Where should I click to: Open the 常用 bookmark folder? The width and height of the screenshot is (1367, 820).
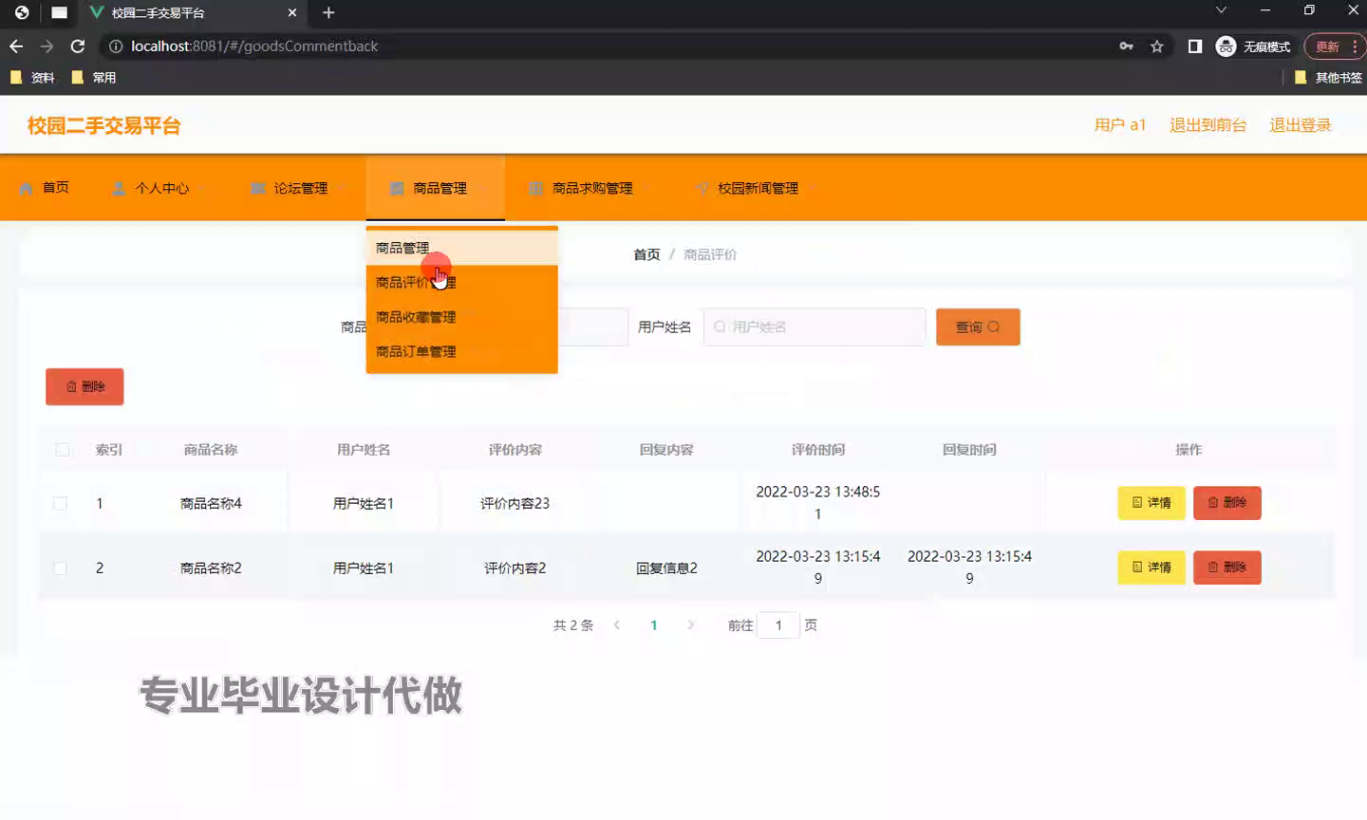(94, 78)
